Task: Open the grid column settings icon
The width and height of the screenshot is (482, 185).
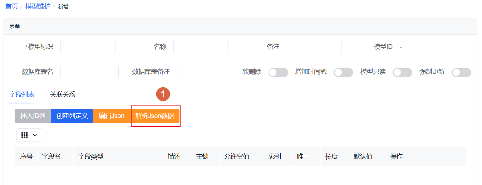Action: tap(25, 135)
